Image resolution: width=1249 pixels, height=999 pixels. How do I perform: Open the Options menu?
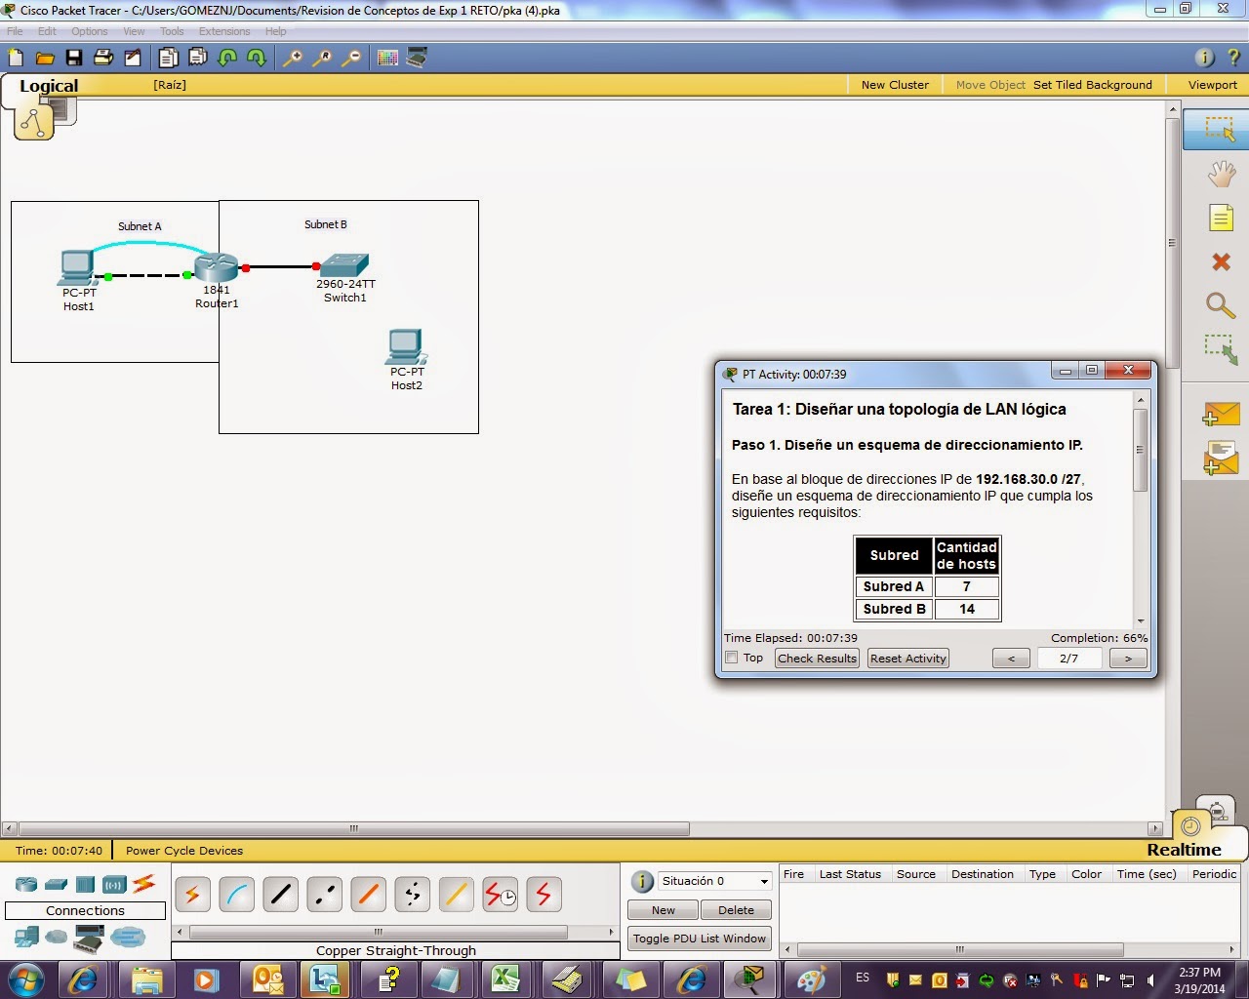90,31
